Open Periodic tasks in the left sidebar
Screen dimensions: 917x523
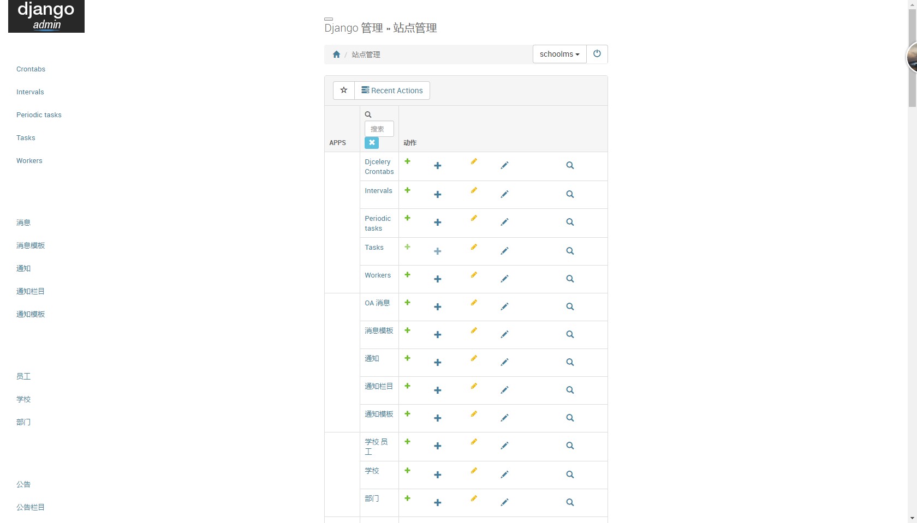[x=39, y=115]
